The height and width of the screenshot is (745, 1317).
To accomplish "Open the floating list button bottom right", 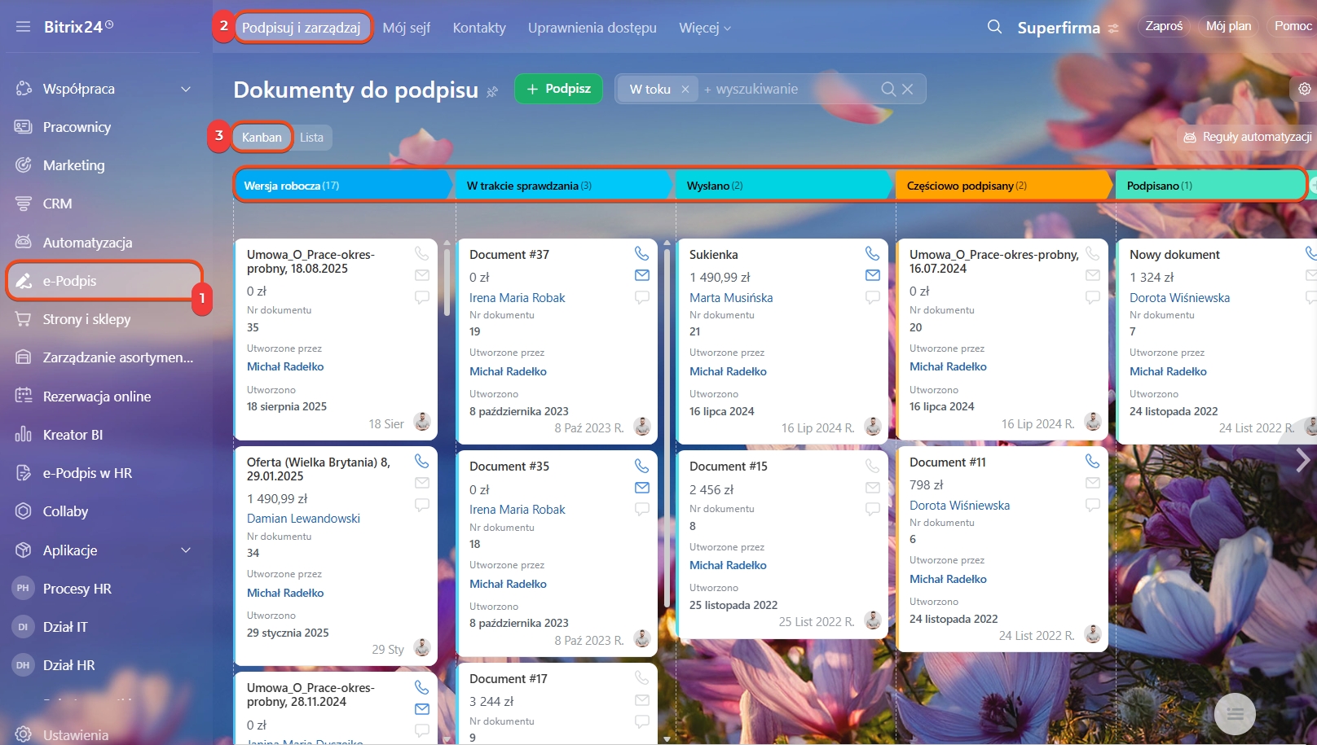I will pyautogui.click(x=1235, y=714).
